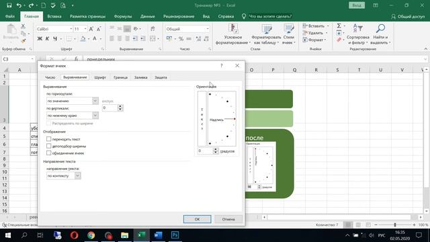This screenshot has width=430, height=242.
Task: Click the Save icon in the title bar
Action: click(x=9, y=5)
